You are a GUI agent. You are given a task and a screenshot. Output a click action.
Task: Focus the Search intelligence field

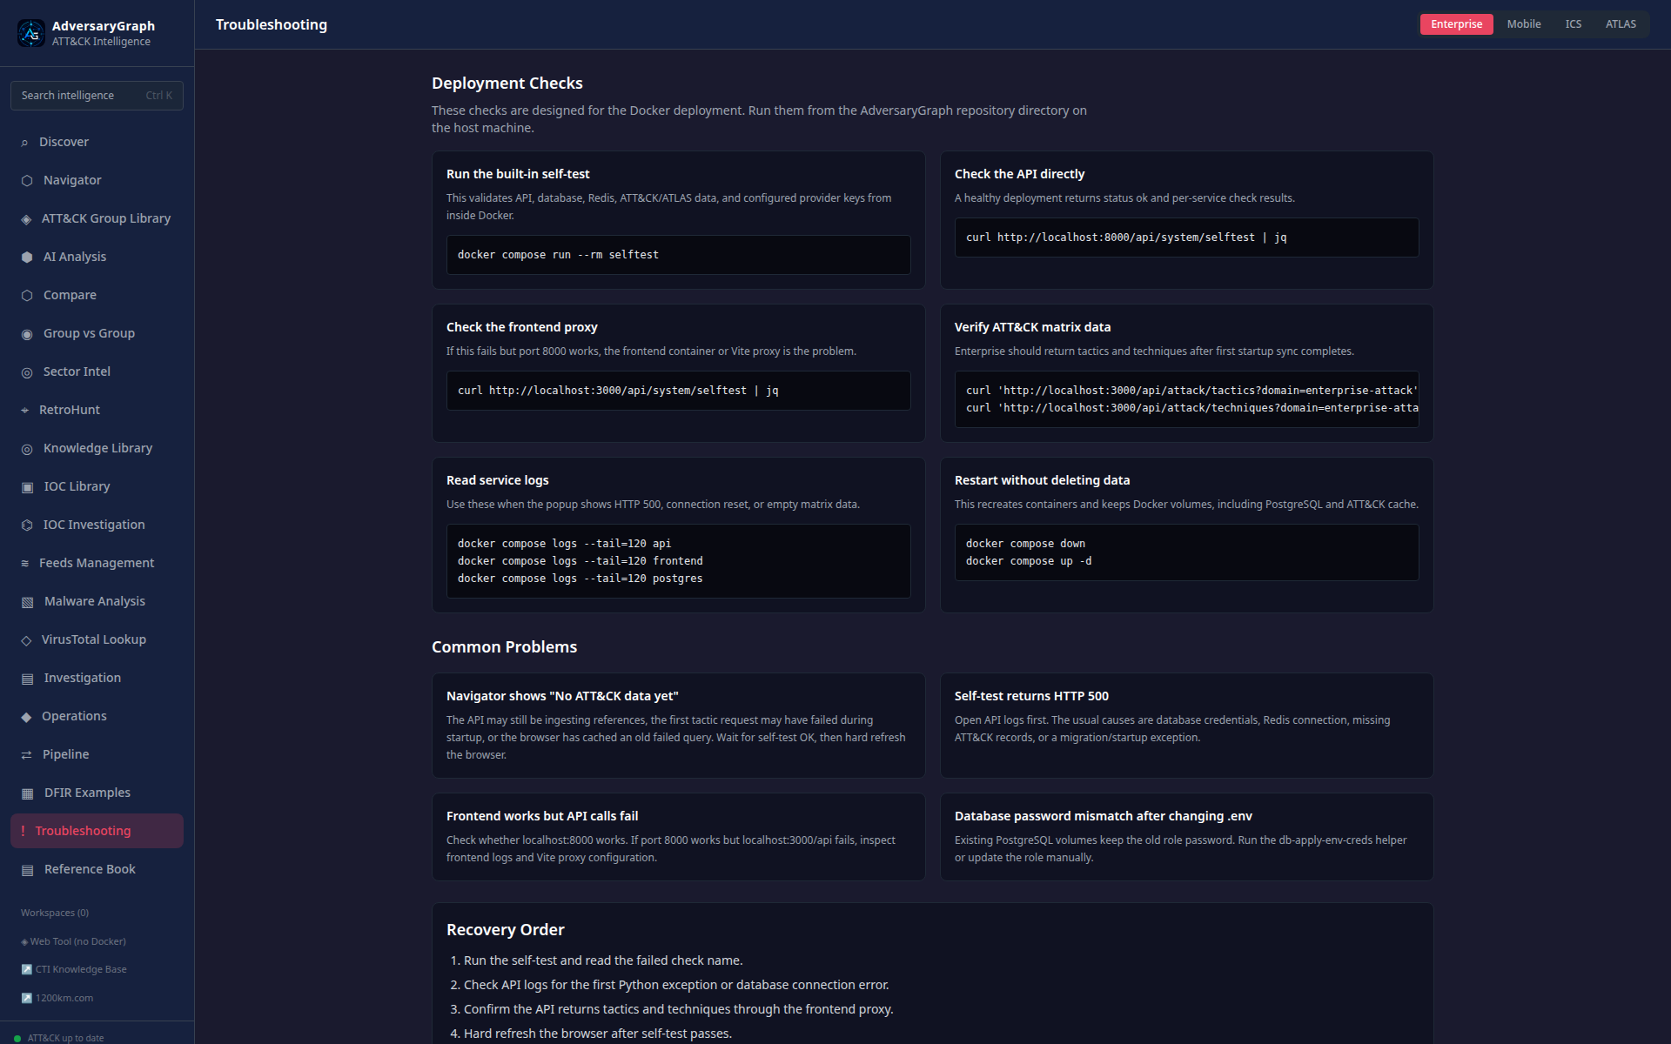click(x=97, y=96)
